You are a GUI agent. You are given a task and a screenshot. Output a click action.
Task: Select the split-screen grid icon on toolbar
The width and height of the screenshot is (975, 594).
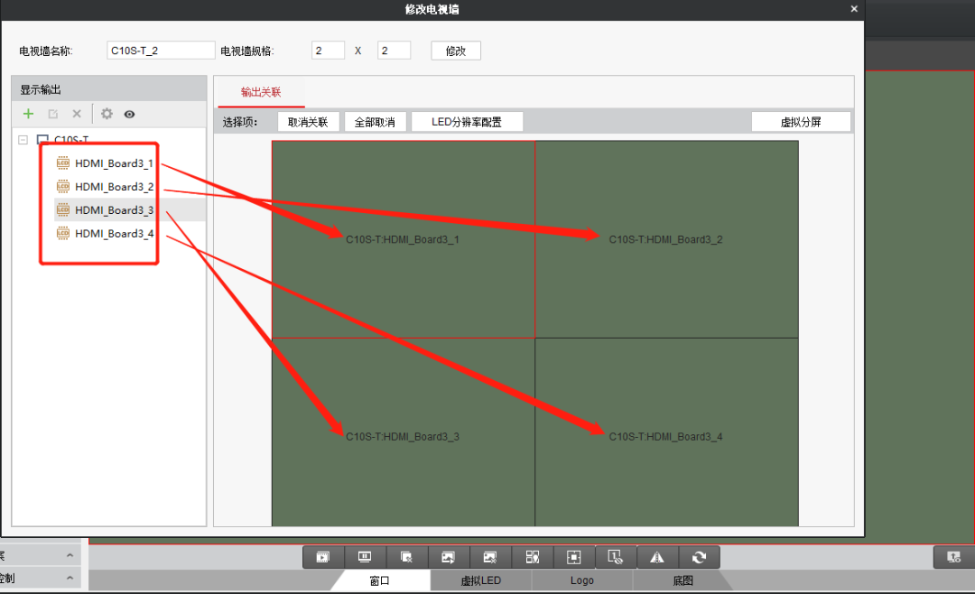tap(533, 557)
